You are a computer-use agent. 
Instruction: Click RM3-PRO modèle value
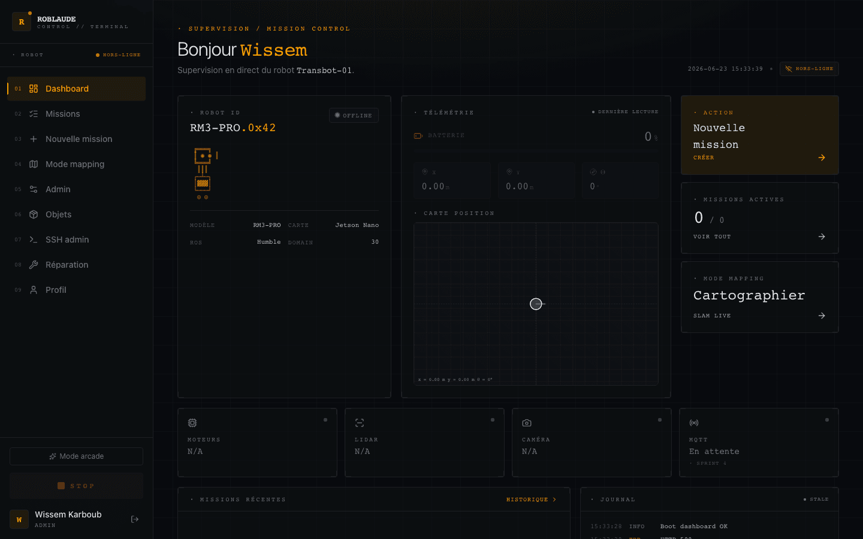[x=267, y=225]
